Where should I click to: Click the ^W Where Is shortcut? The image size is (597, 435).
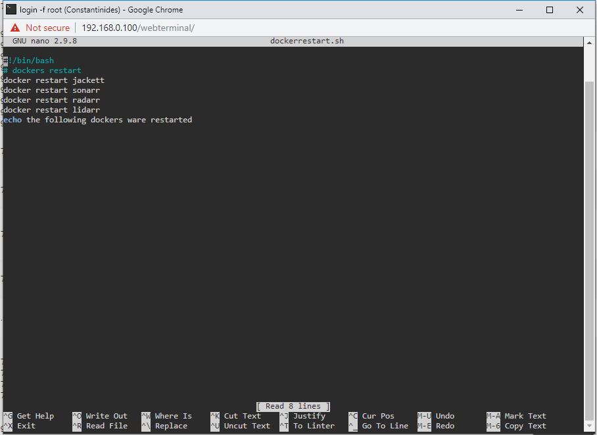(167, 416)
